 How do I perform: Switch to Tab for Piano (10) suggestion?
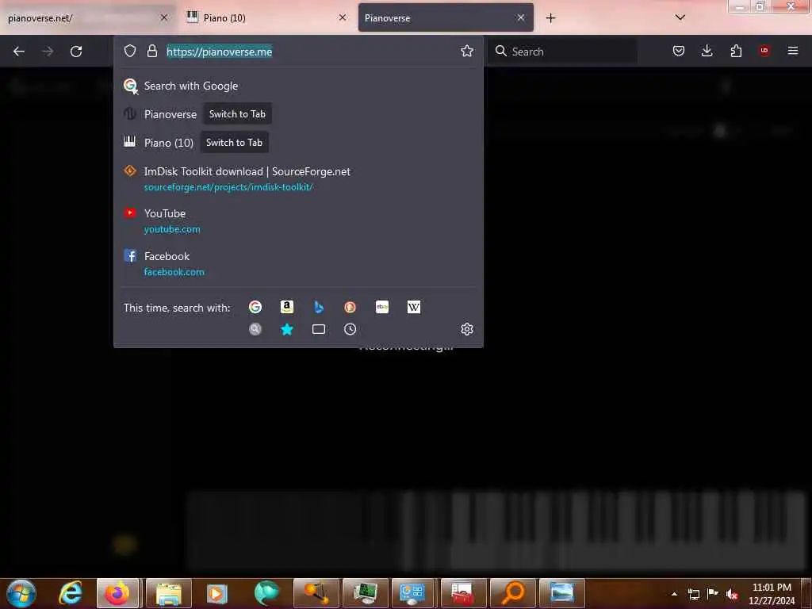click(x=234, y=143)
